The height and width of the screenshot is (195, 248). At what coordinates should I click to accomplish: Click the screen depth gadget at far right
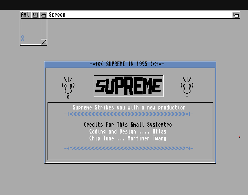click(236, 15)
